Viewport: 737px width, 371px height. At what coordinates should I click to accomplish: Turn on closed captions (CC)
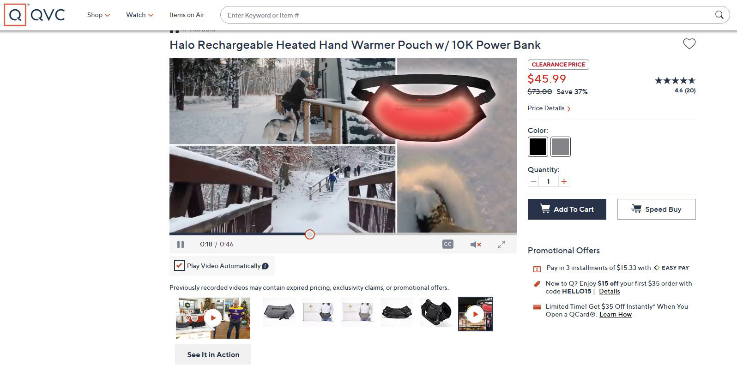click(447, 244)
